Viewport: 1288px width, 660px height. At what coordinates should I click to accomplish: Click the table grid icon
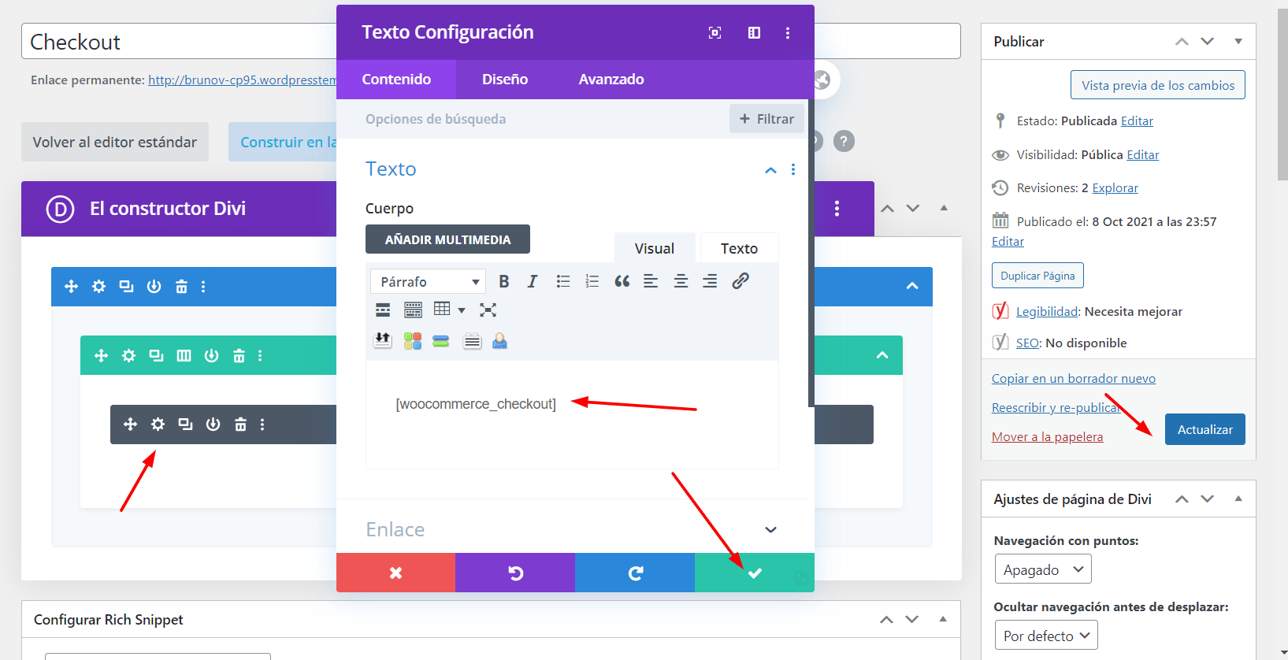(442, 309)
